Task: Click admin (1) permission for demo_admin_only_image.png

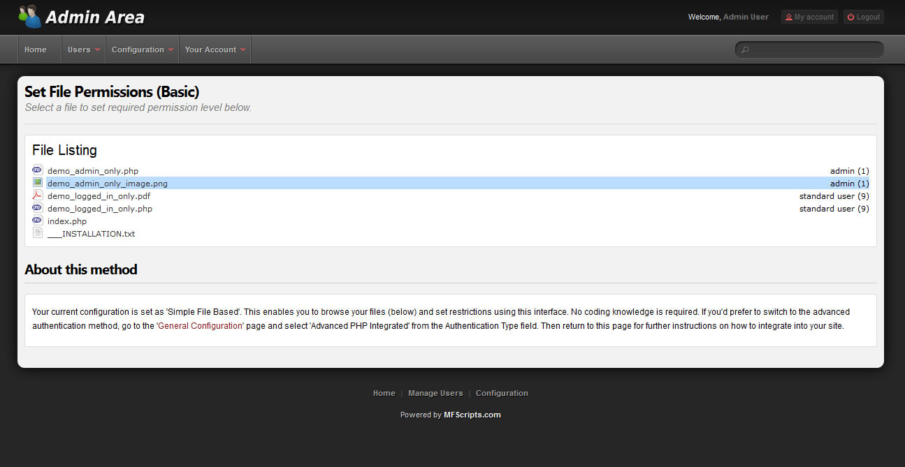Action: tap(850, 184)
